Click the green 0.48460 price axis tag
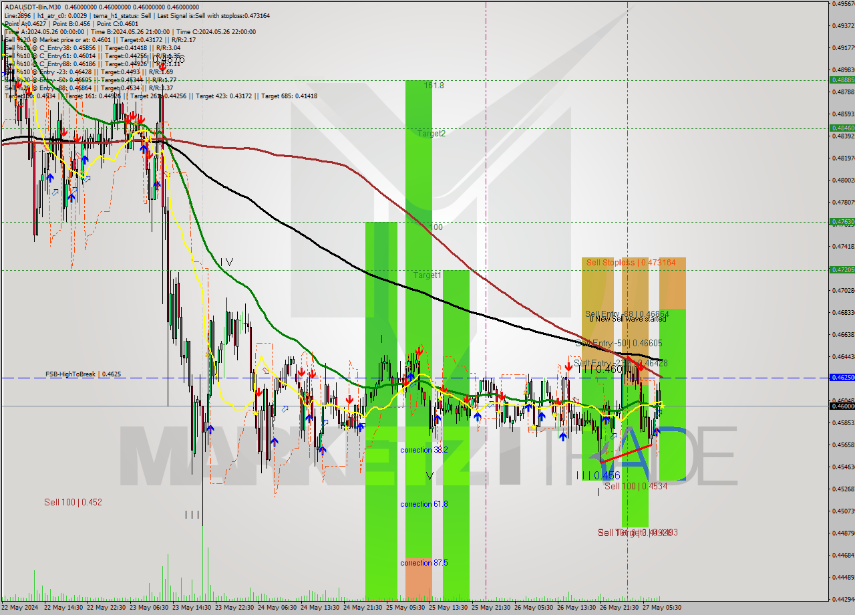The height and width of the screenshot is (615, 855). (x=842, y=128)
